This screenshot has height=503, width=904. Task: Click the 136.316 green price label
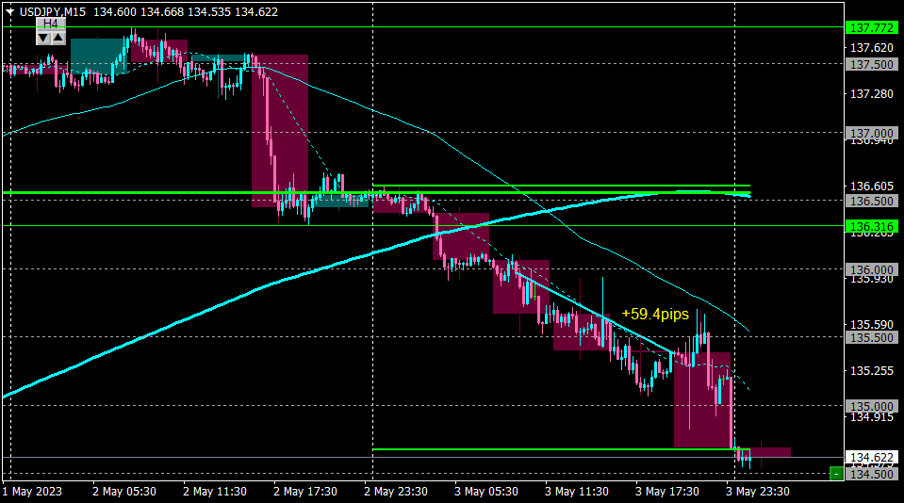872,226
